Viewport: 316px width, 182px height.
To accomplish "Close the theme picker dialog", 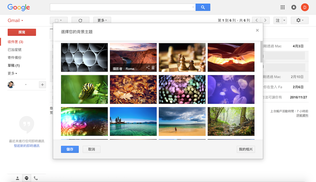I will point(257,30).
